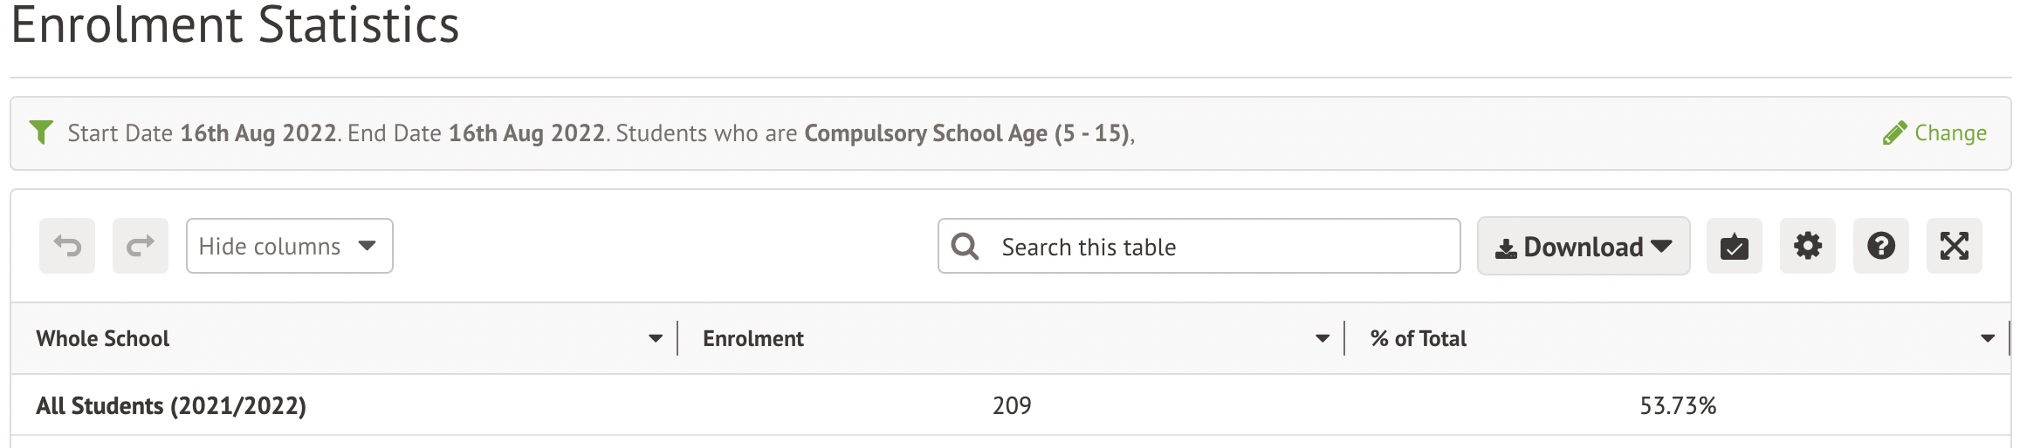Open the Download dropdown menu
The image size is (2020, 448).
click(1584, 247)
